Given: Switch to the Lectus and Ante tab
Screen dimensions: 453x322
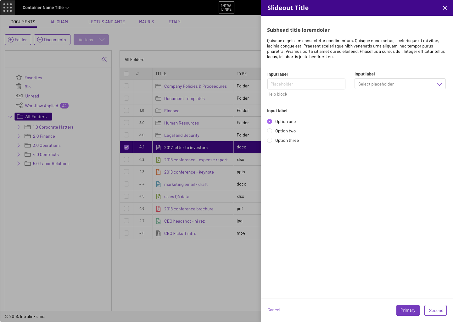Looking at the screenshot, I should click(107, 22).
